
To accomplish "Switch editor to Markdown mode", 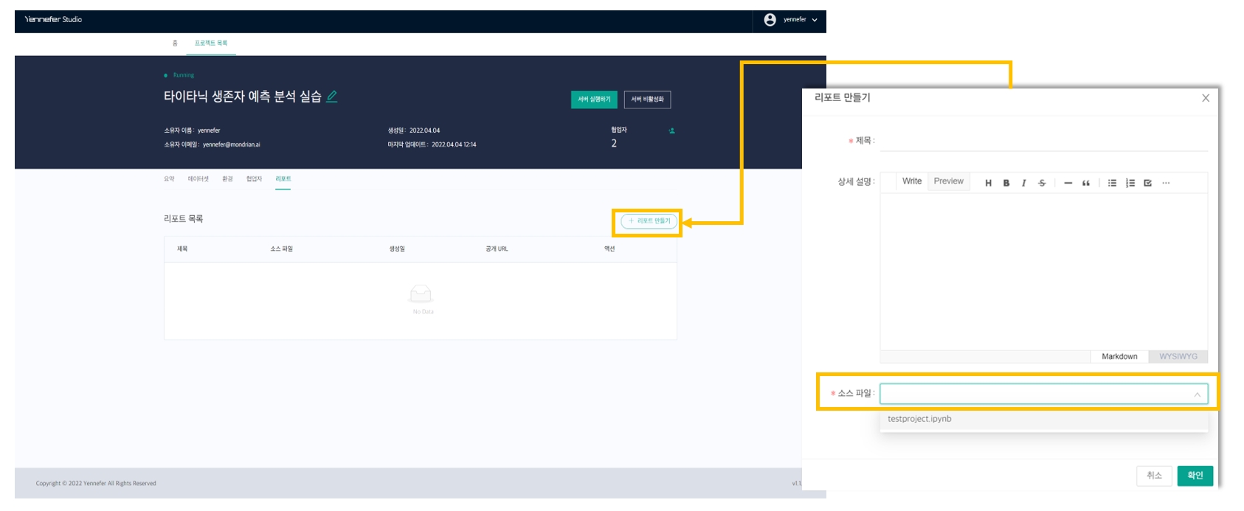I will coord(1119,356).
